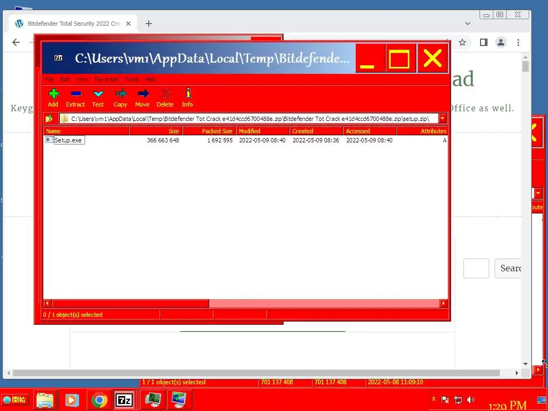The width and height of the screenshot is (548, 411).
Task: Open the Chrome profile avatar
Action: coord(501,42)
